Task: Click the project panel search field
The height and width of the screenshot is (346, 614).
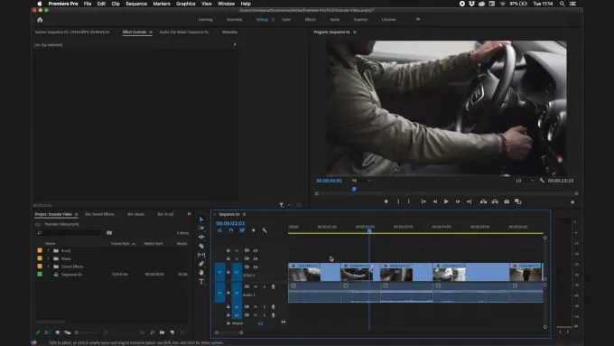Action: [69, 233]
